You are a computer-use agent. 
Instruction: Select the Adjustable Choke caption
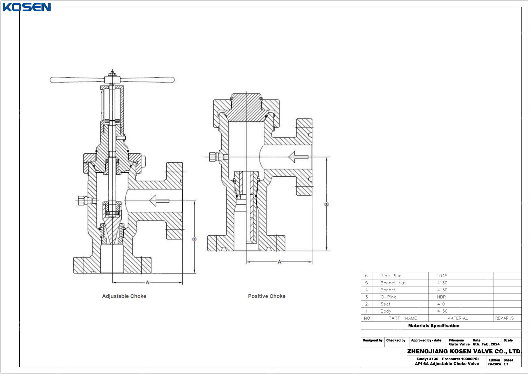pos(124,296)
